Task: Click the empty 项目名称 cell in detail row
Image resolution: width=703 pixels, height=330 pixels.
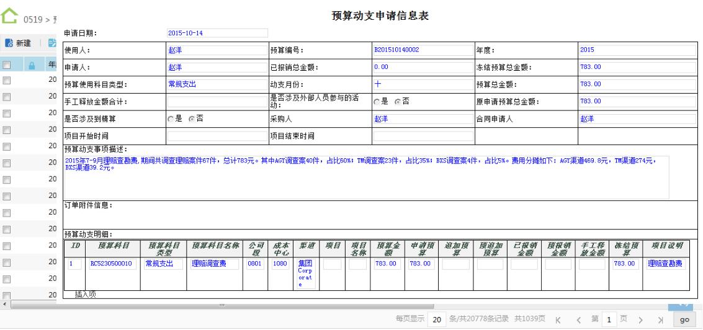Action: tap(358, 264)
